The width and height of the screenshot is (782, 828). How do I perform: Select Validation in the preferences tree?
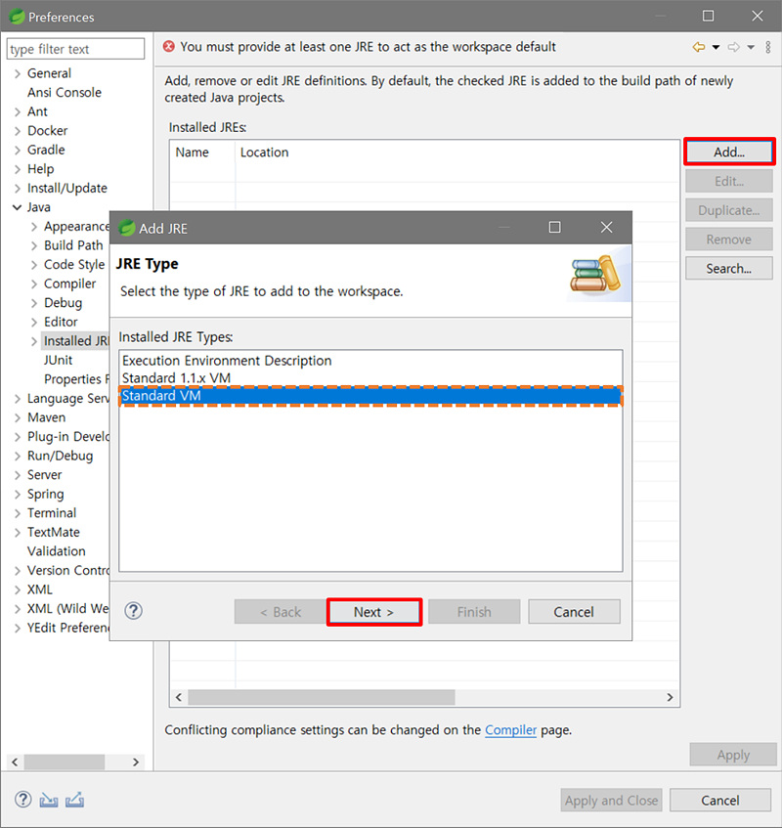pos(57,551)
